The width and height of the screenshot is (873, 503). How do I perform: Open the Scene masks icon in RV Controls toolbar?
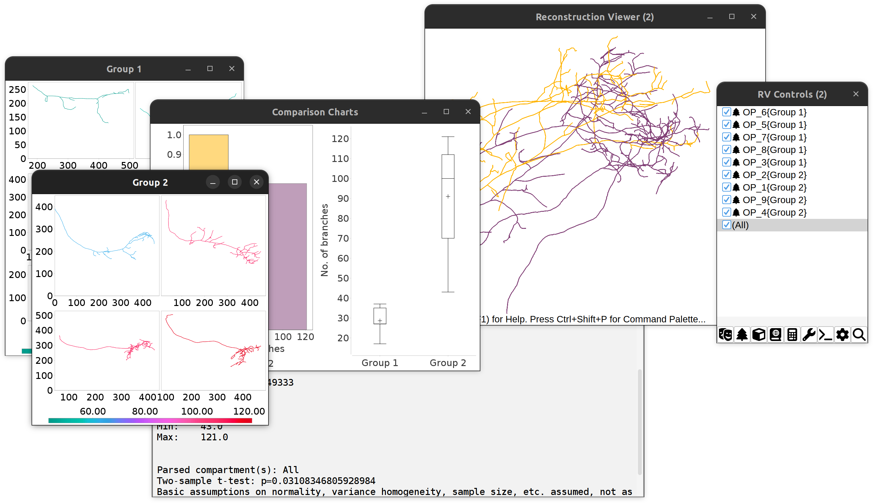[x=725, y=334]
